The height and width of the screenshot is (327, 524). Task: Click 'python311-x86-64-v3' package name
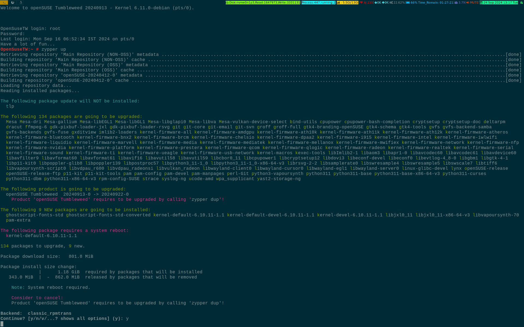coord(70,179)
